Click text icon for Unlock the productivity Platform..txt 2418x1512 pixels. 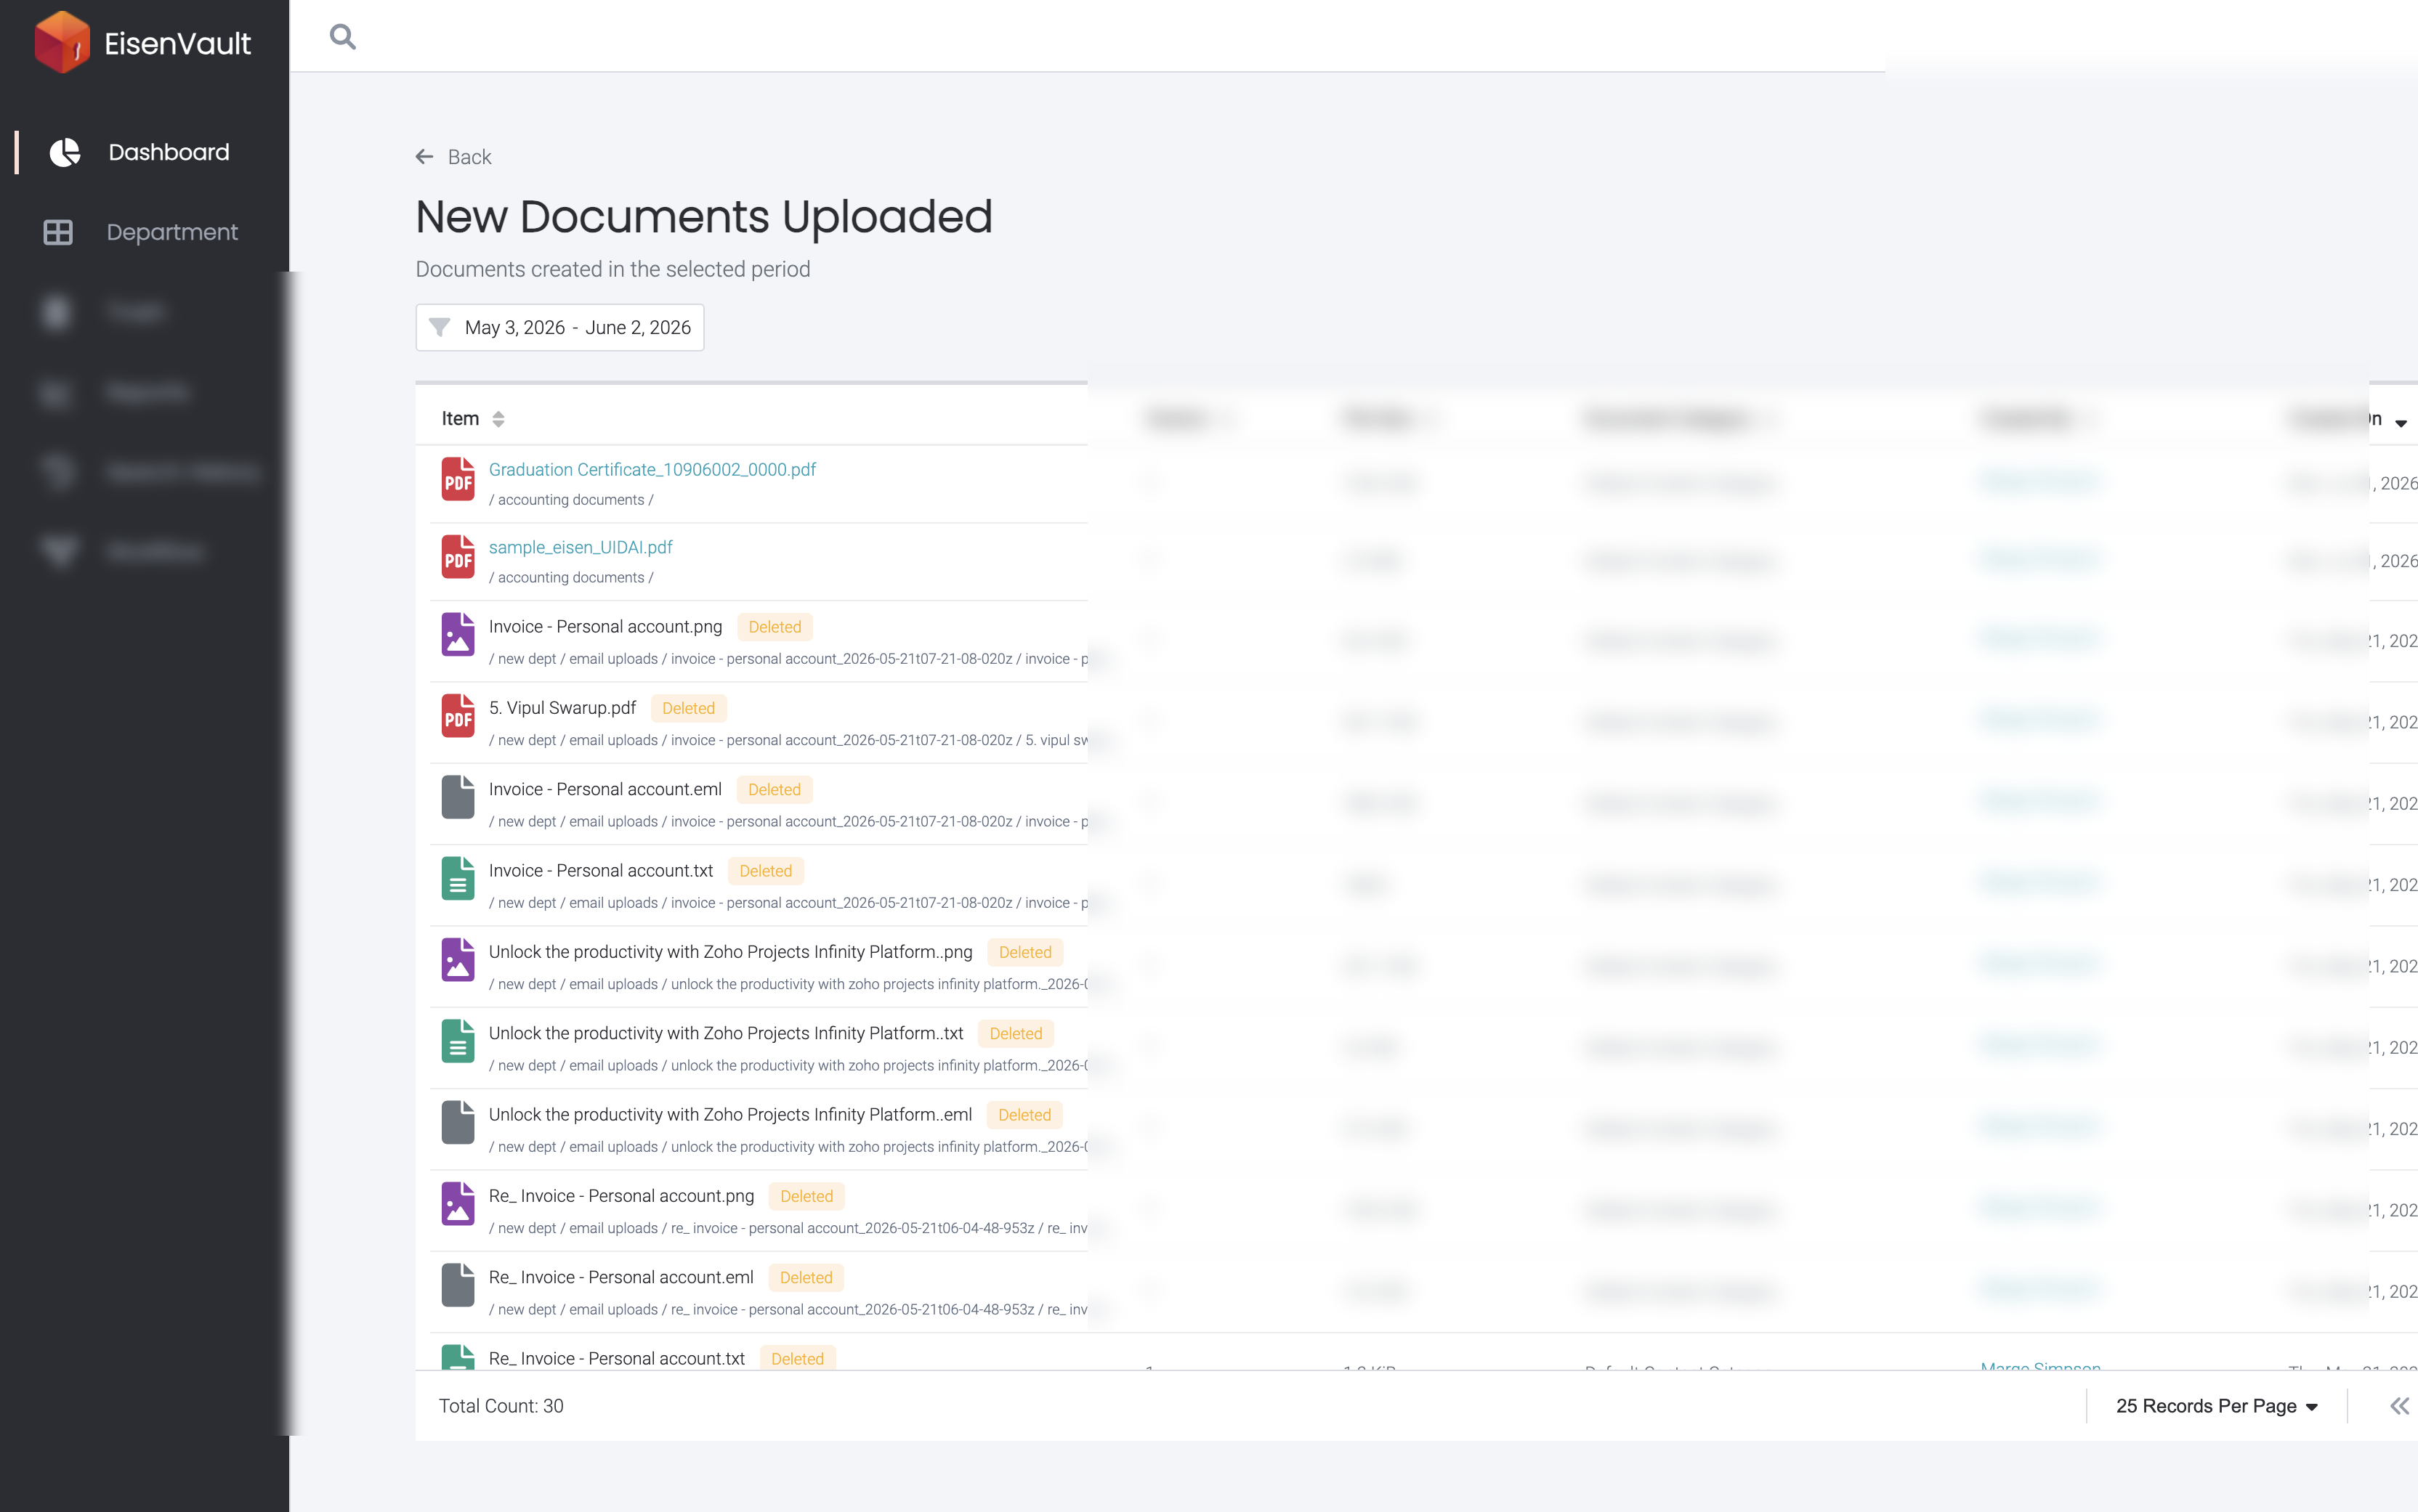[458, 1041]
